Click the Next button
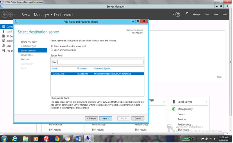Image resolution: width=233 pixels, height=143 pixels. click(105, 118)
